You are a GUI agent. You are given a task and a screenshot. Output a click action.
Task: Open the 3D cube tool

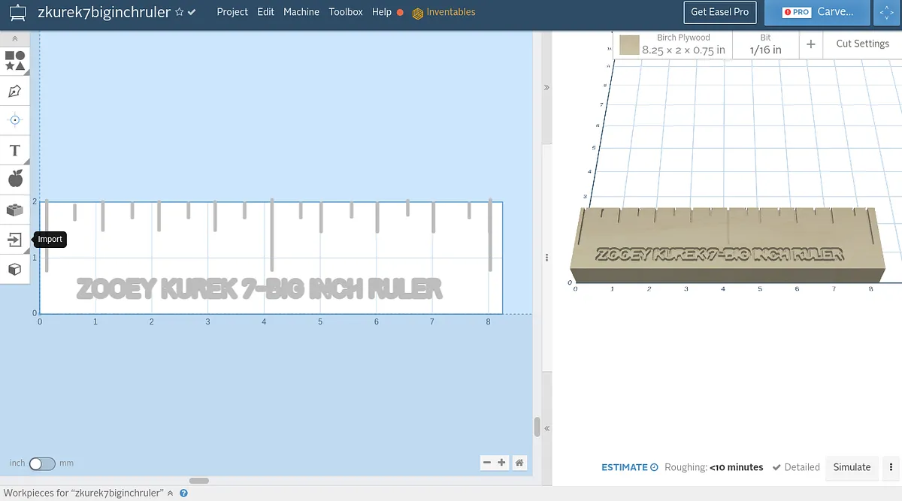[14, 269]
